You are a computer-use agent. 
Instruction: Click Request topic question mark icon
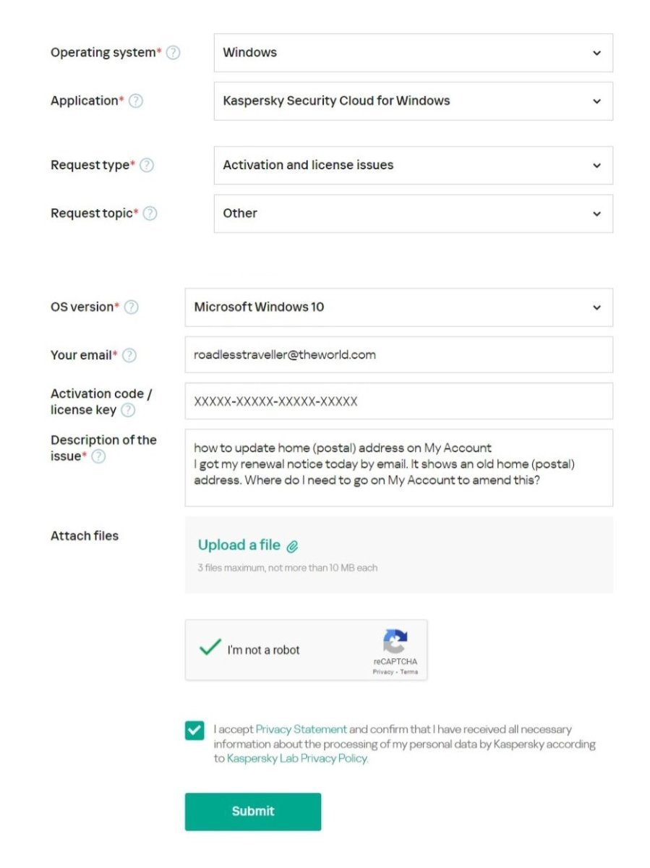tap(150, 213)
